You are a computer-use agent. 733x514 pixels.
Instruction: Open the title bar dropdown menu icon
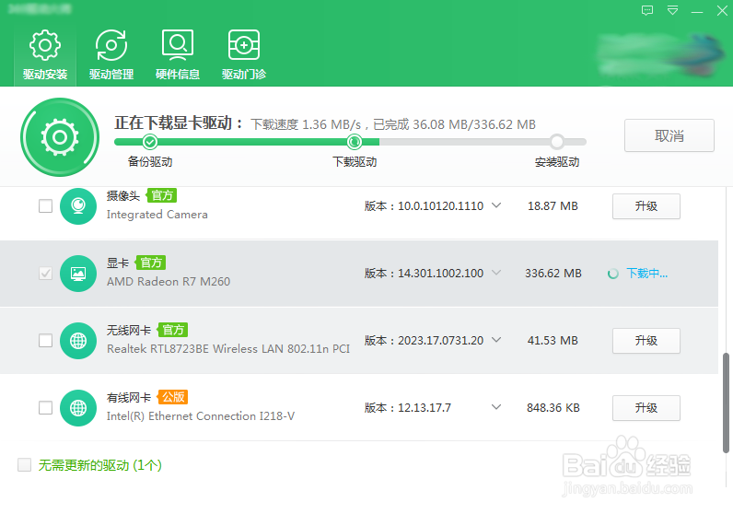[x=673, y=10]
